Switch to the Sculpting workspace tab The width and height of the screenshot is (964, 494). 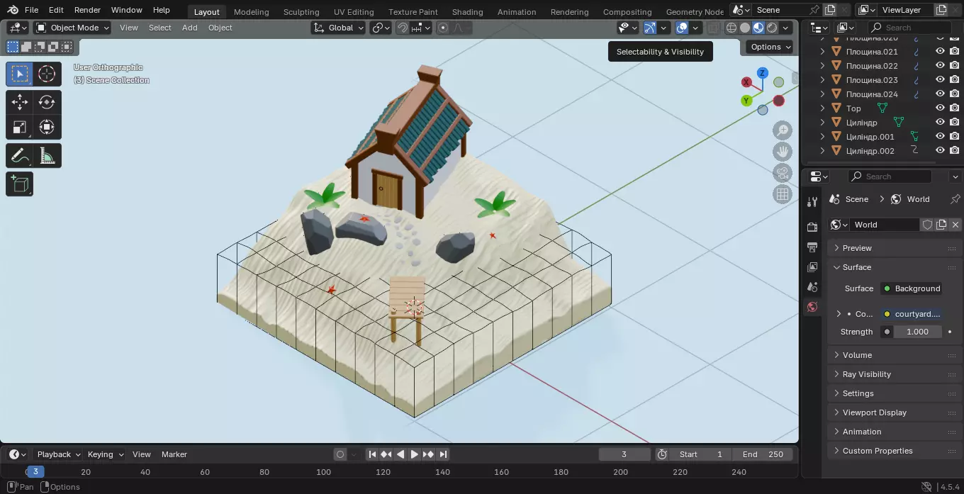coord(301,12)
